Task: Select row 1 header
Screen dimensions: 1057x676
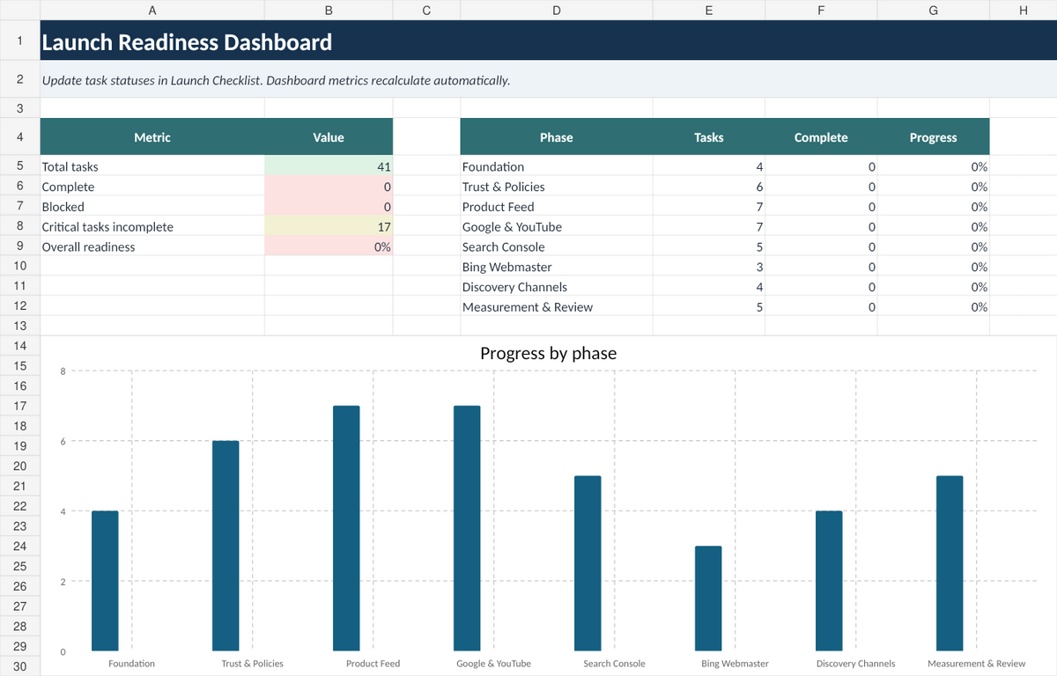Action: coord(19,41)
